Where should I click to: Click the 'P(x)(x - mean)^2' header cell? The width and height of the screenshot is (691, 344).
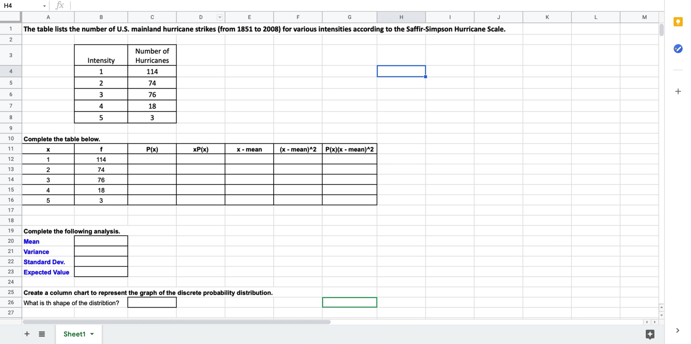[350, 149]
